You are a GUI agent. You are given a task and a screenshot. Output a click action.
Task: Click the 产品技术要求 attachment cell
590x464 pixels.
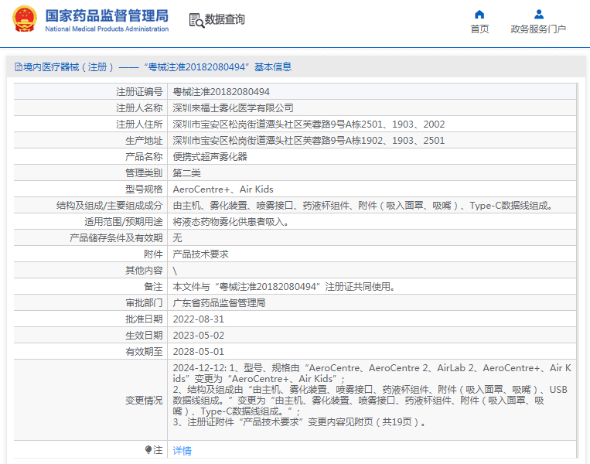point(200,254)
